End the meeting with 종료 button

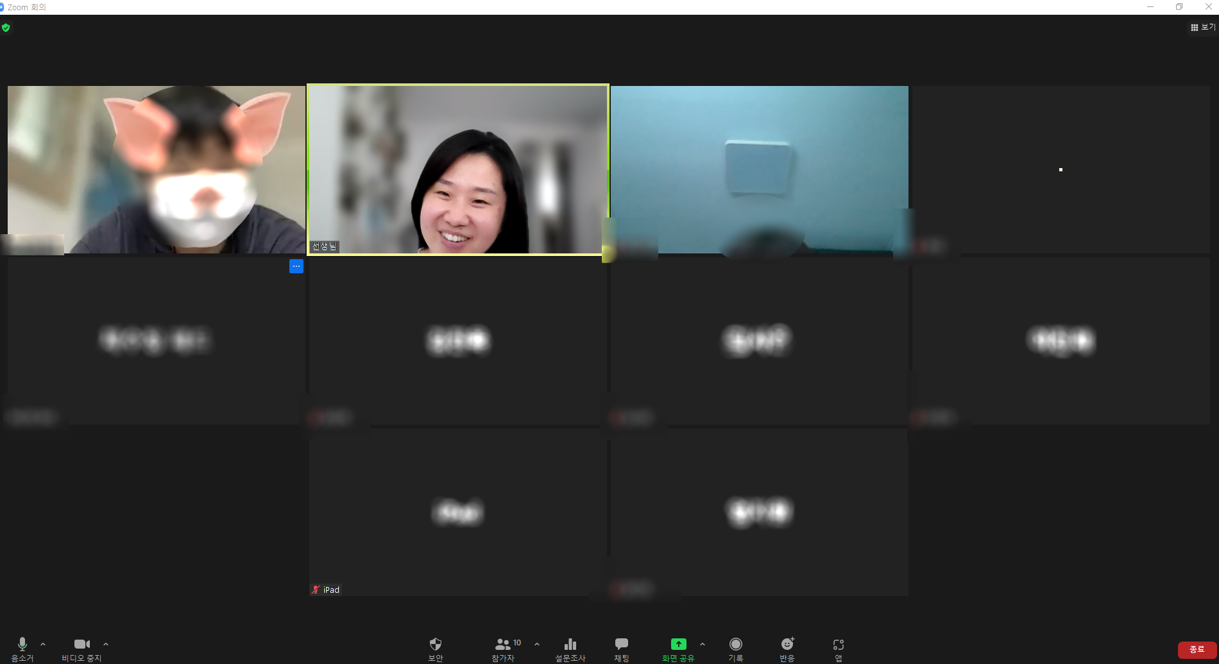[x=1197, y=649]
